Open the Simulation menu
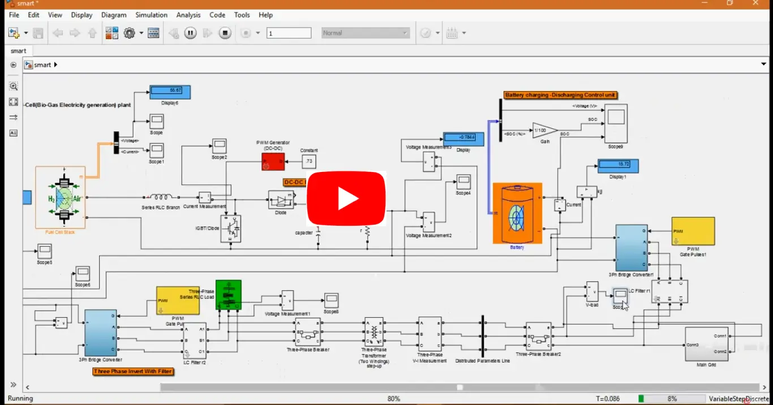This screenshot has height=405, width=773. [151, 15]
